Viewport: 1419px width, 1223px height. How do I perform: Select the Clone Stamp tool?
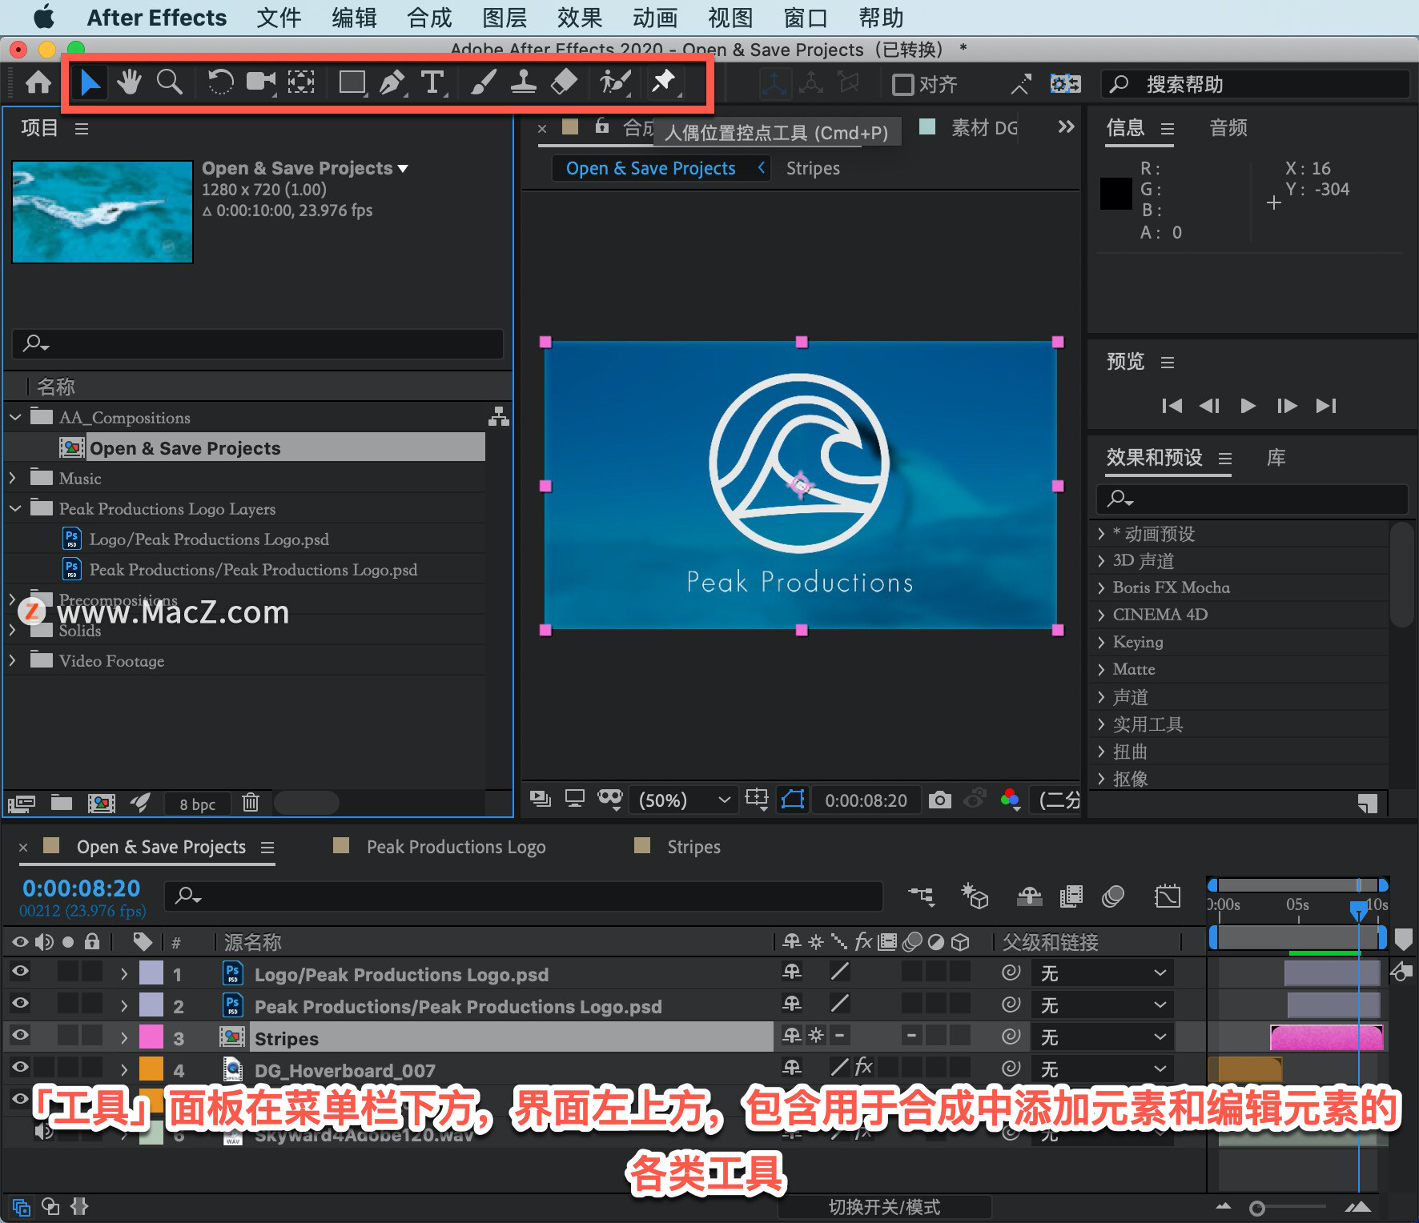524,82
